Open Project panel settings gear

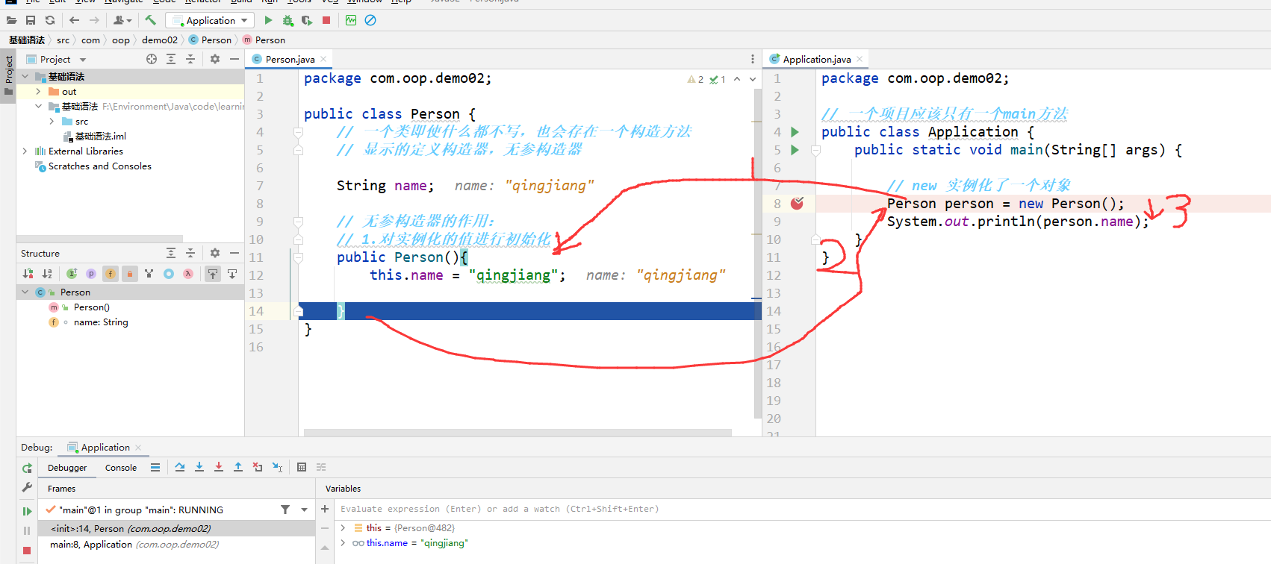click(x=215, y=59)
